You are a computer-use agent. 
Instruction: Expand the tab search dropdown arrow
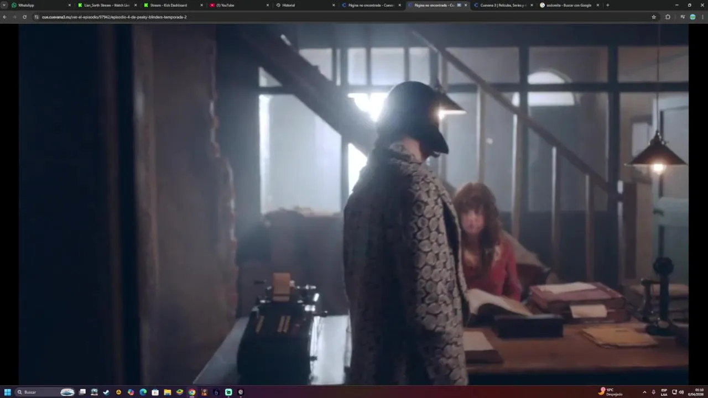4,5
